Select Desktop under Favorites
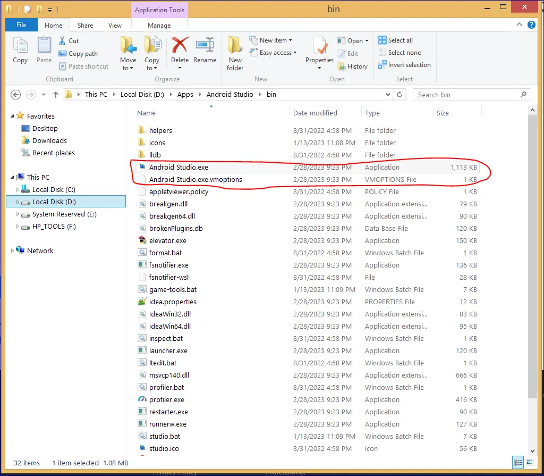Image resolution: width=544 pixels, height=476 pixels. pyautogui.click(x=45, y=129)
